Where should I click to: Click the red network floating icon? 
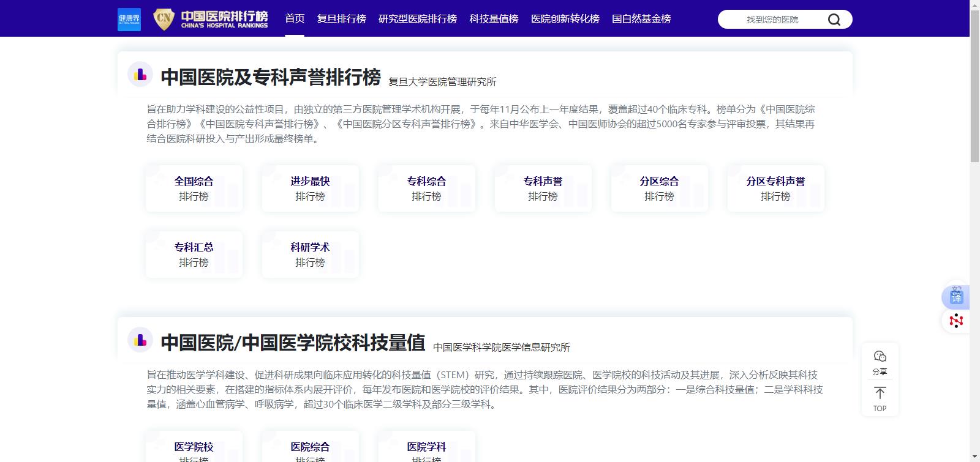coord(956,321)
